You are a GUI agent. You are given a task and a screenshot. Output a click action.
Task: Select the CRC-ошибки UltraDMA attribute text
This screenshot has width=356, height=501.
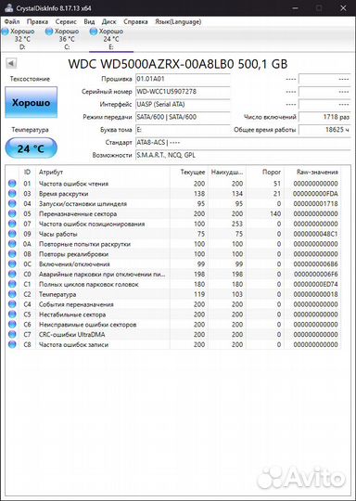pyautogui.click(x=71, y=335)
